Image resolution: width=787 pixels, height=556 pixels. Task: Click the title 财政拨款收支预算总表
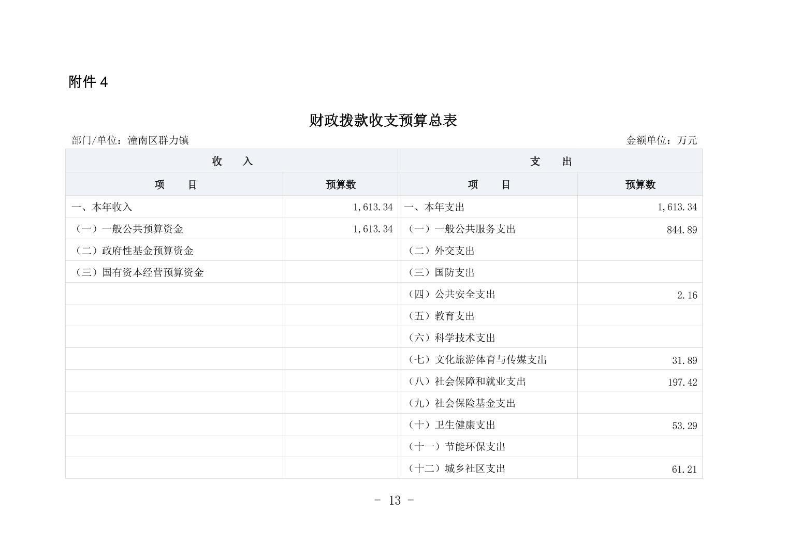383,121
